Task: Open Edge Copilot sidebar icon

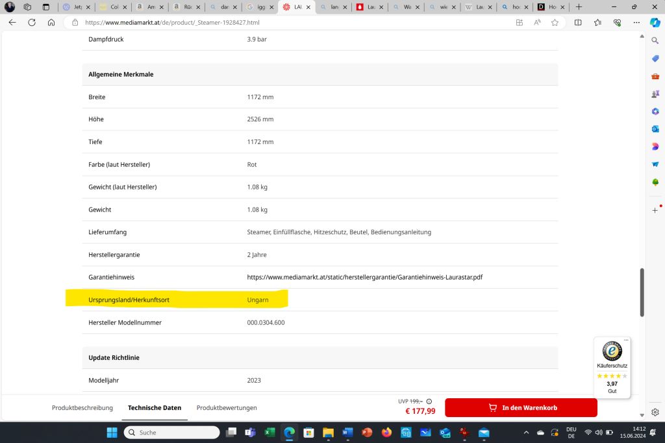Action: pyautogui.click(x=655, y=22)
